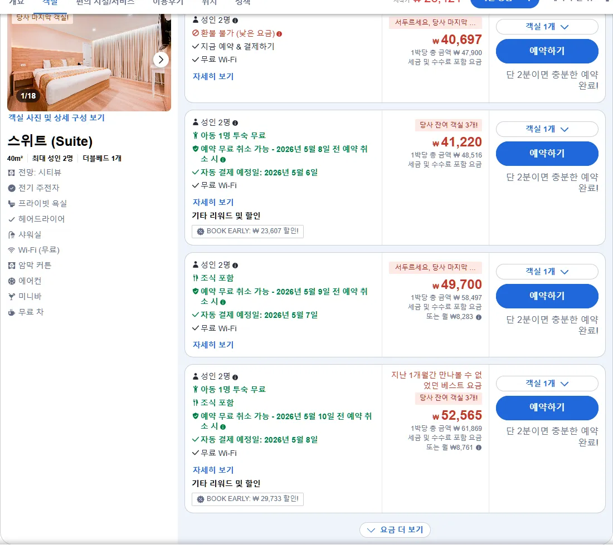Screen dimensions: 613x545
Task: Click the discount badge icon in BOOK EARLY ₩23,607
Action: point(201,232)
